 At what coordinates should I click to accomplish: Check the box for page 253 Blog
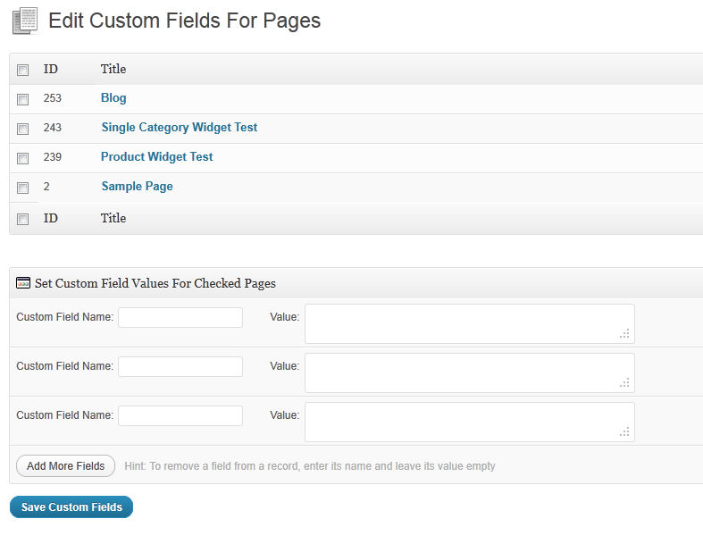pyautogui.click(x=23, y=99)
